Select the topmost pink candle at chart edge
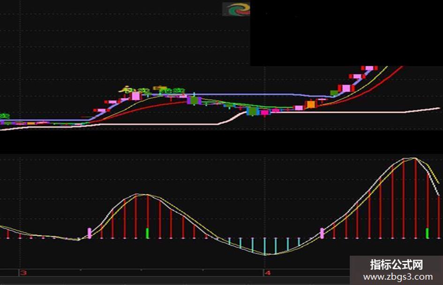The height and width of the screenshot is (285, 443). click(x=369, y=68)
